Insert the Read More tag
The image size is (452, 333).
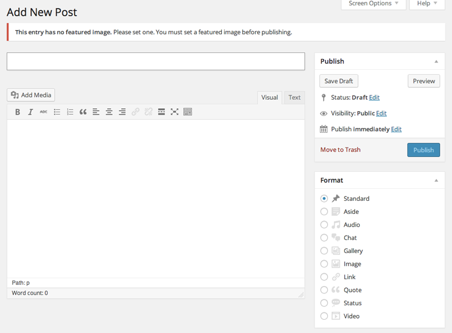pos(162,112)
